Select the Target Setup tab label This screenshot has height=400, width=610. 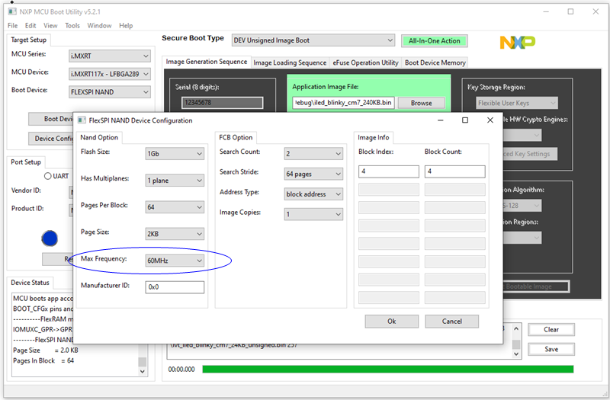tap(29, 40)
